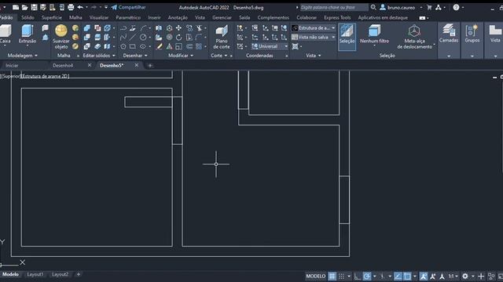
Task: Switch to the Layout1 tab
Action: 35,274
